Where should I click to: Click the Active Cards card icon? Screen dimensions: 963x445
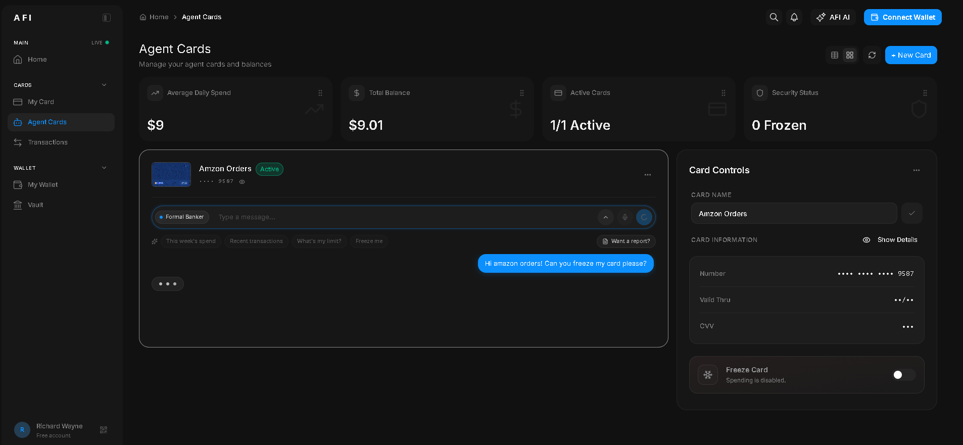point(558,93)
